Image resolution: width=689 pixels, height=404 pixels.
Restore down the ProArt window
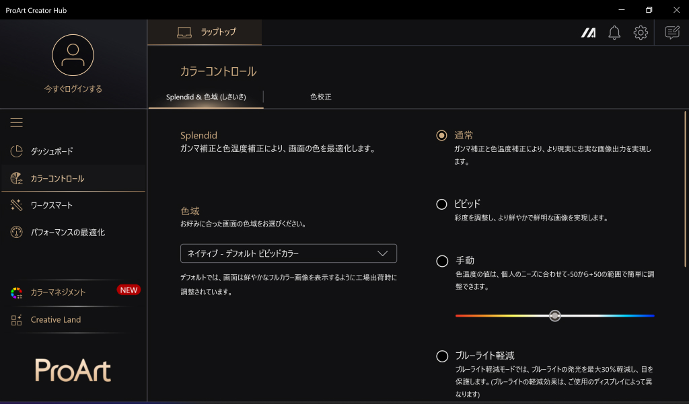pos(649,10)
